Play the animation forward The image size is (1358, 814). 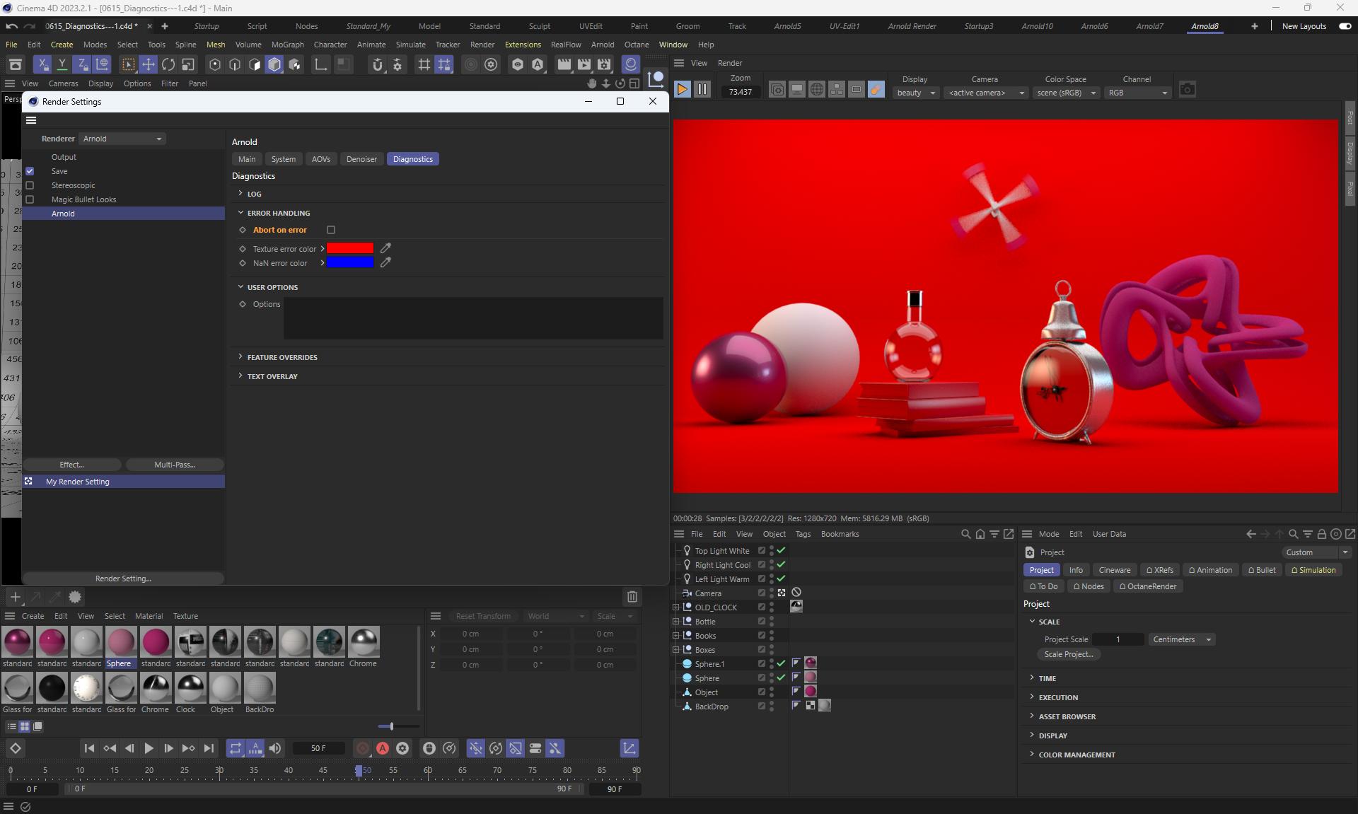click(149, 748)
